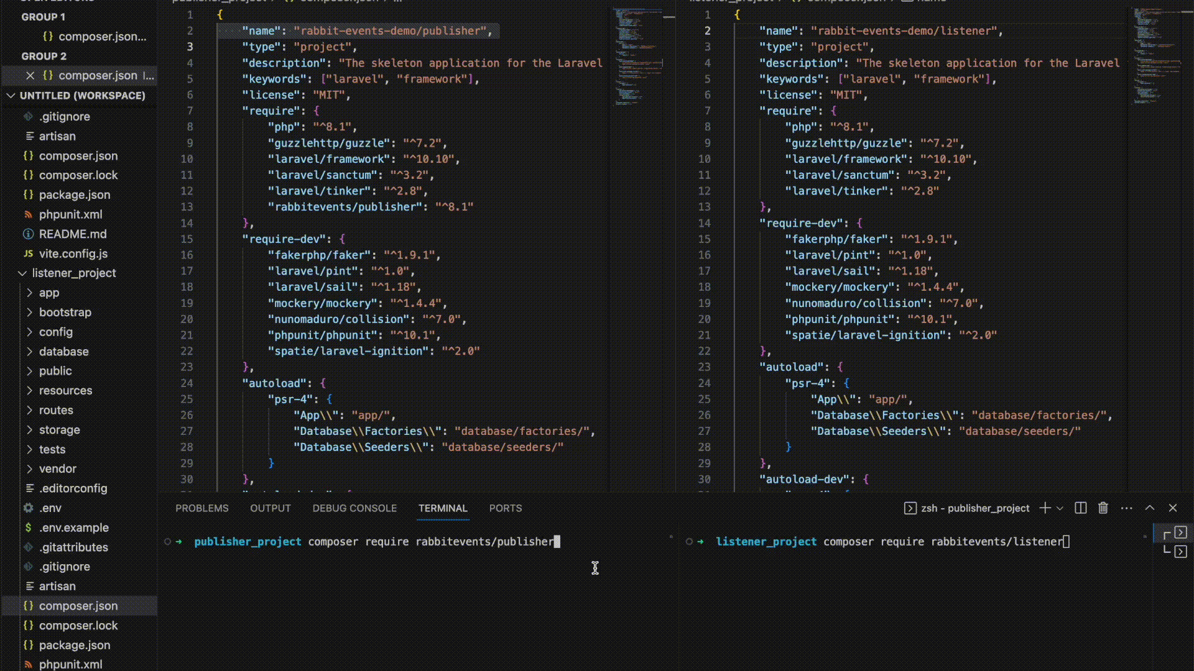Maximize panel size with up chevron
Image resolution: width=1194 pixels, height=671 pixels.
click(1150, 508)
